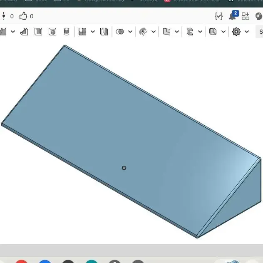Click the search tools field
This screenshot has height=263, width=263.
pos(259,32)
